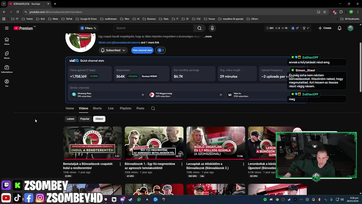Open the YouTube hamburger guide menu
Viewport: 362px width, 204px height.
point(7,28)
